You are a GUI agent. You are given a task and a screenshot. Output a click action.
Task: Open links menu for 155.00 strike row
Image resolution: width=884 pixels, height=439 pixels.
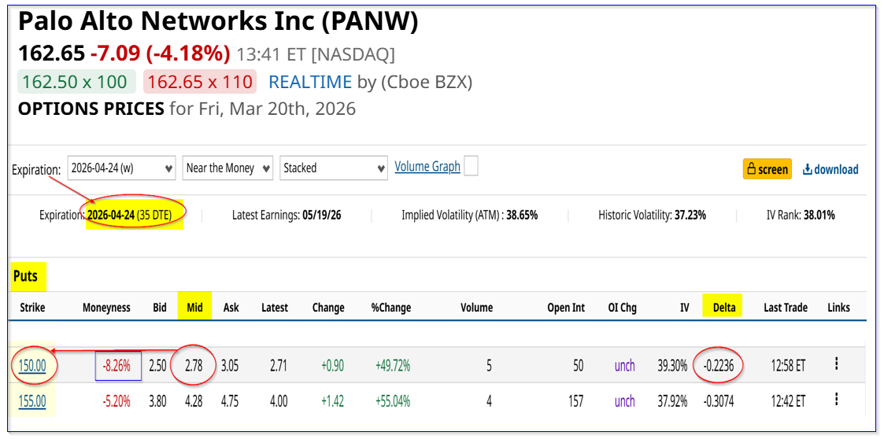coord(836,400)
